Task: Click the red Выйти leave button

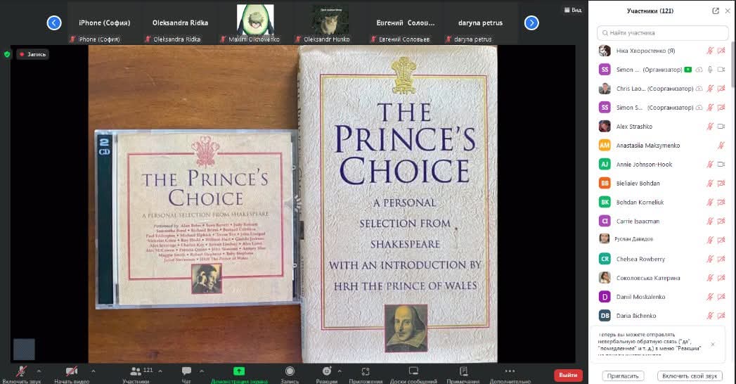Action: click(568, 376)
